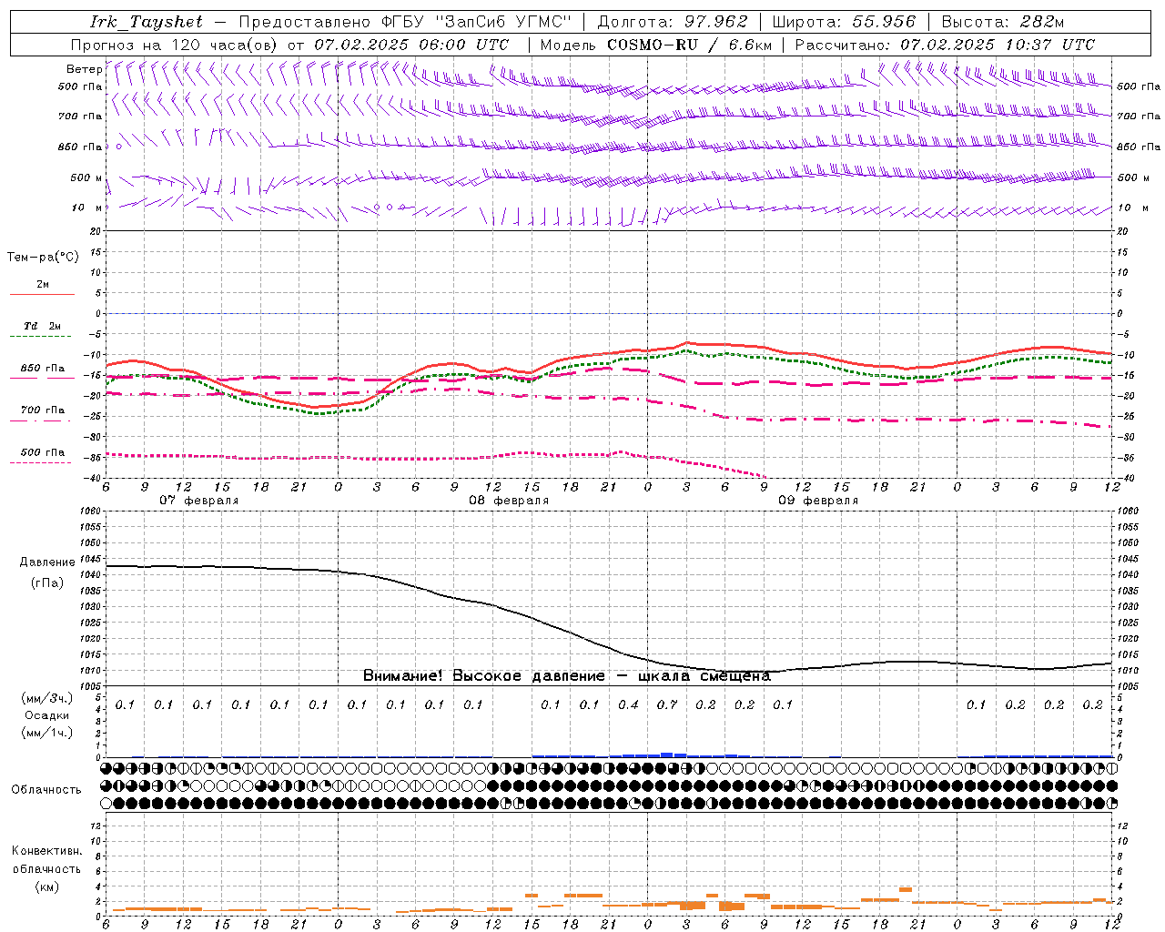The width and height of the screenshot is (1165, 932).
Task: Click the Конвективн. convective cloud label
Action: tap(46, 851)
